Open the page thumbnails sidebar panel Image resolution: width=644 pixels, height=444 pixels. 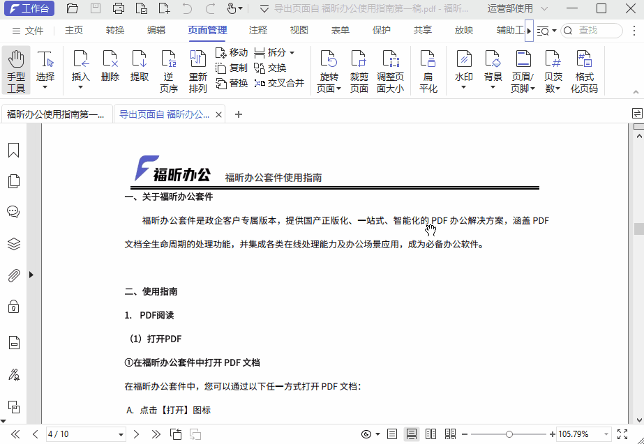pyautogui.click(x=13, y=181)
